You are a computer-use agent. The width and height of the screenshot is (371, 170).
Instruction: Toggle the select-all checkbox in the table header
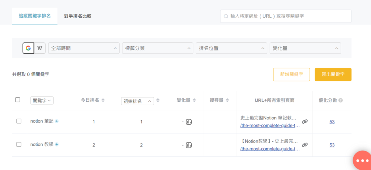click(x=17, y=99)
